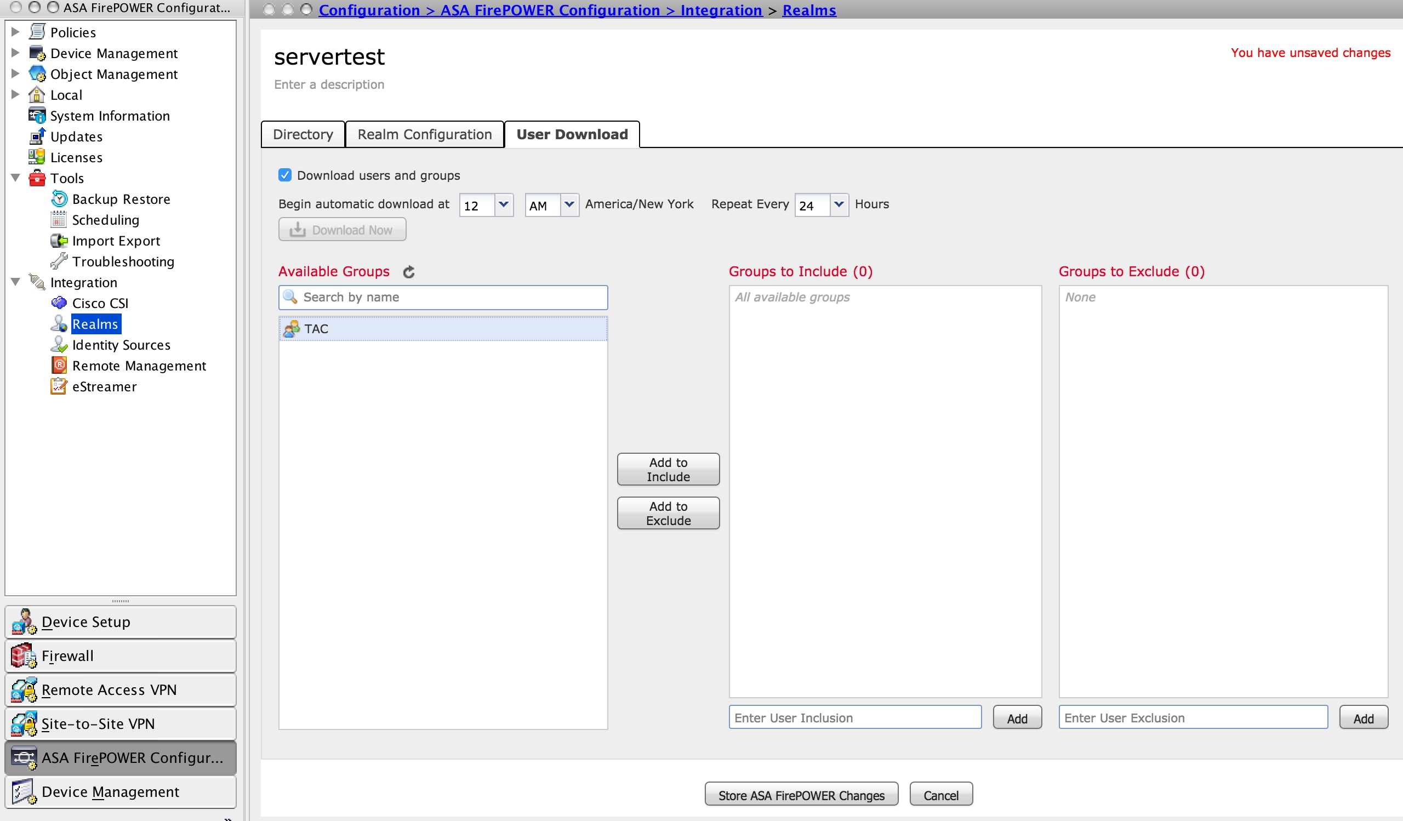Click the Identity Sources icon
Image resolution: width=1403 pixels, height=821 pixels.
click(x=61, y=344)
